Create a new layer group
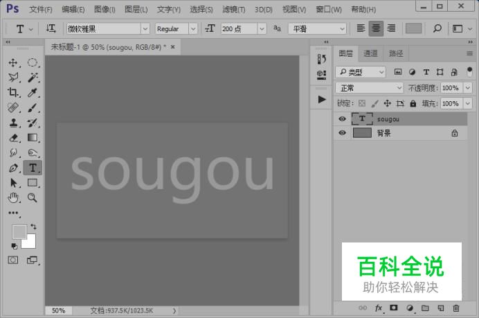 tap(425, 308)
